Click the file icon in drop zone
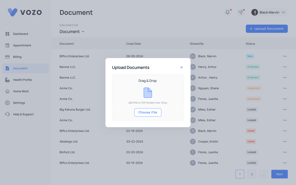 click(x=148, y=93)
